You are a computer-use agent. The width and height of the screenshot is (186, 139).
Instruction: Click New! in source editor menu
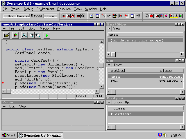click(57, 28)
